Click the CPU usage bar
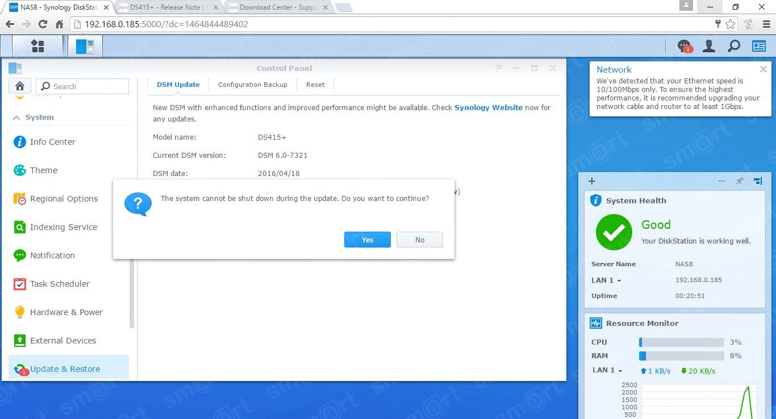 click(682, 342)
